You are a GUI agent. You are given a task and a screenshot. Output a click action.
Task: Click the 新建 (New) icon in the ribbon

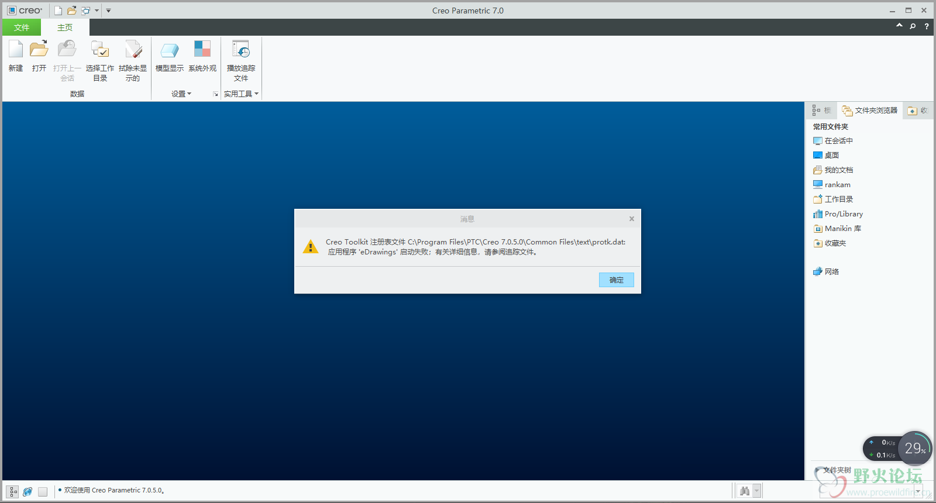[x=16, y=50]
